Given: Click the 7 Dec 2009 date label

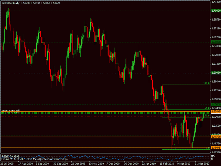Looking at the screenshot, I should (113, 164).
